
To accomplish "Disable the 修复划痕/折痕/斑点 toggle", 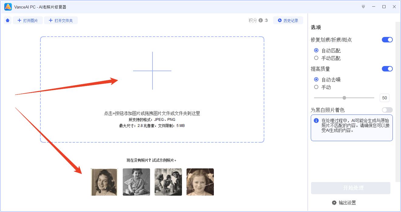I will click(387, 39).
